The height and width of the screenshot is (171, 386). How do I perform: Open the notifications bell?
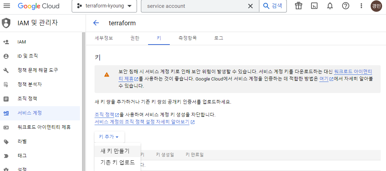(x=330, y=6)
